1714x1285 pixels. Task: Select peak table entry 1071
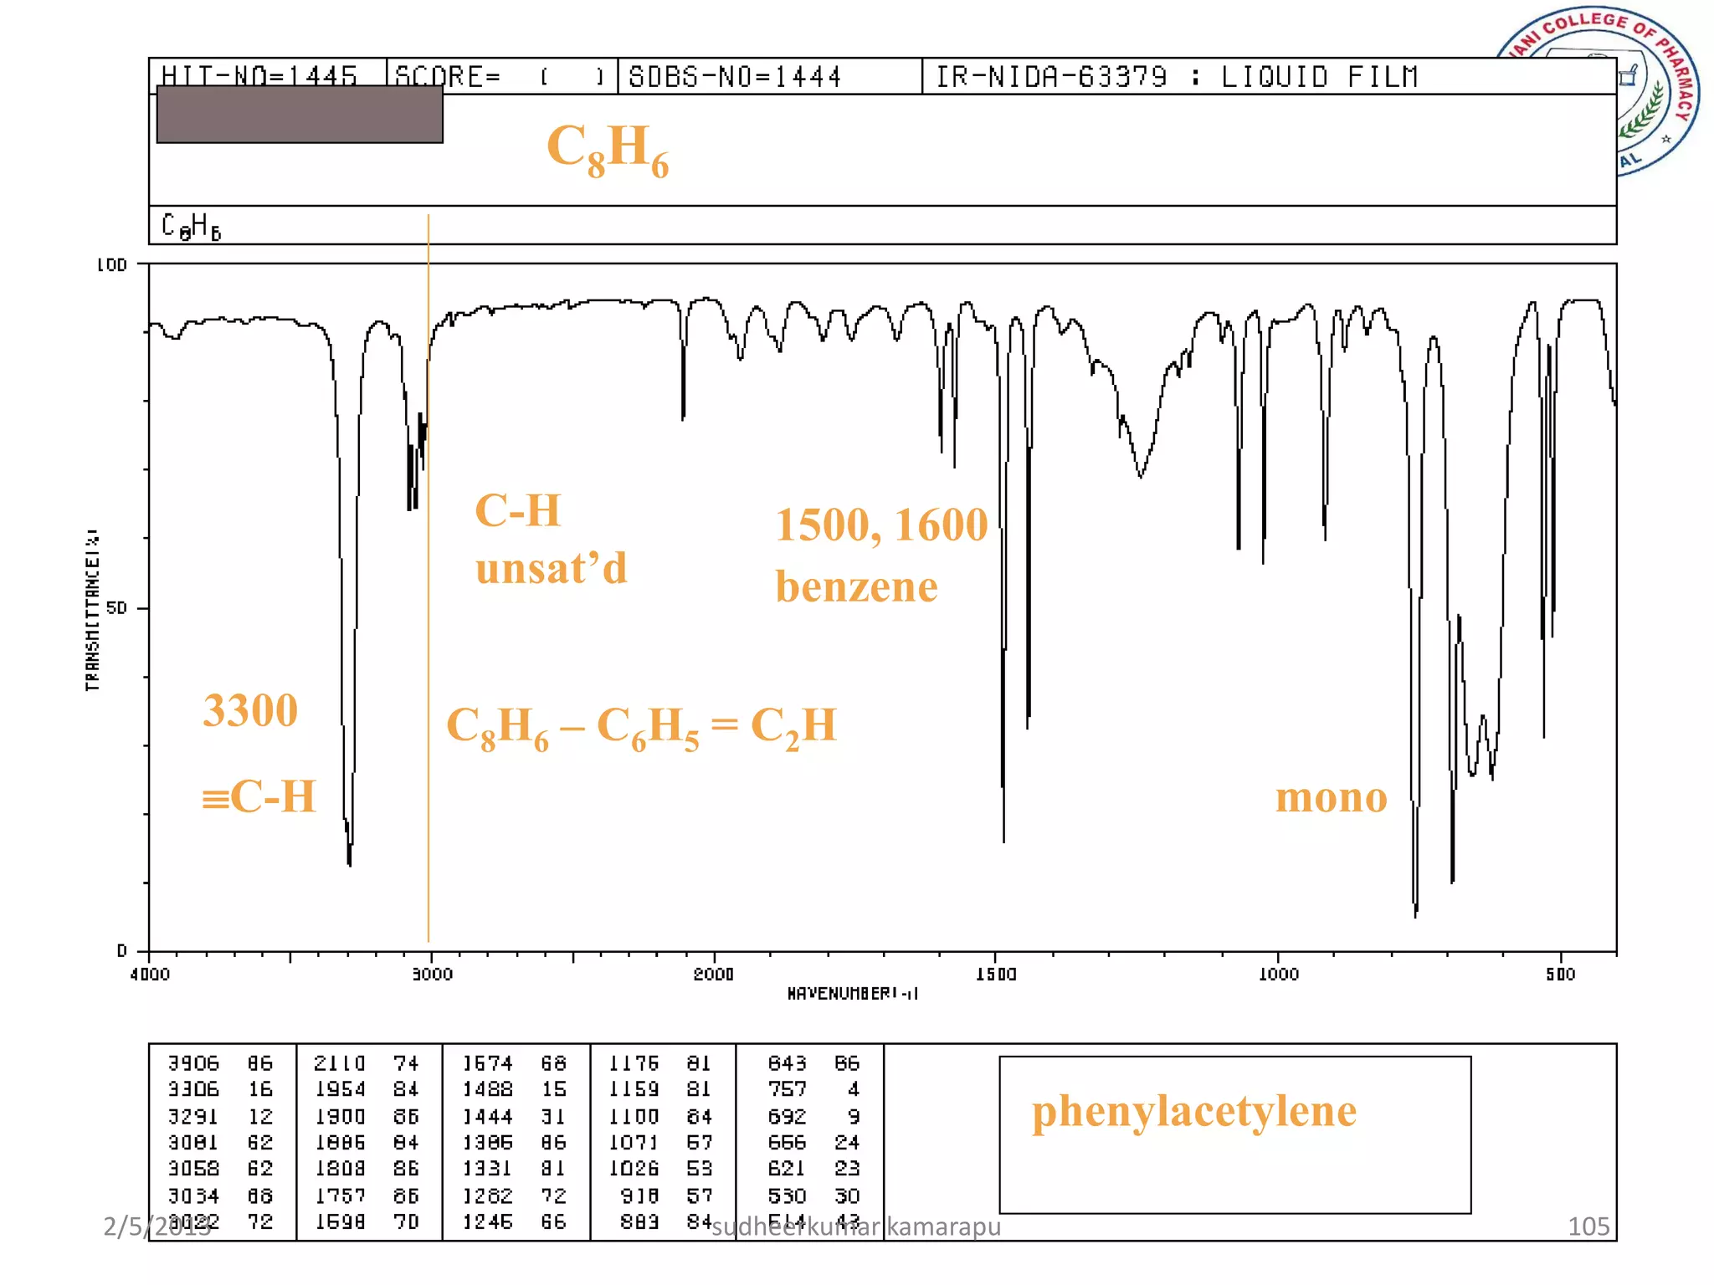click(x=634, y=1143)
